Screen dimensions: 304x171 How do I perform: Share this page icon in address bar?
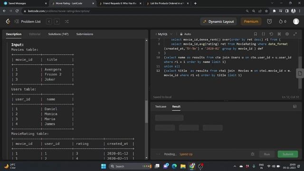pos(260,11)
